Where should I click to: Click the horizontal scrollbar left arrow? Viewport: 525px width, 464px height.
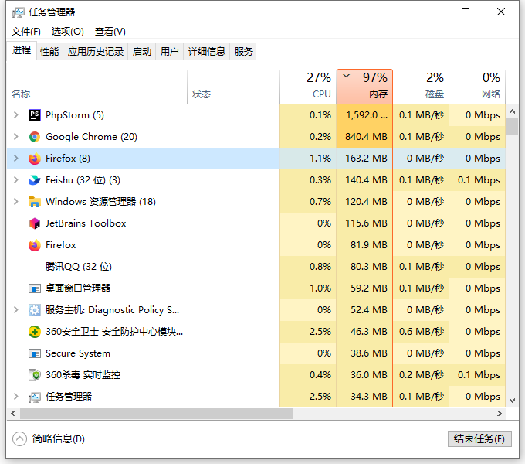[13, 414]
